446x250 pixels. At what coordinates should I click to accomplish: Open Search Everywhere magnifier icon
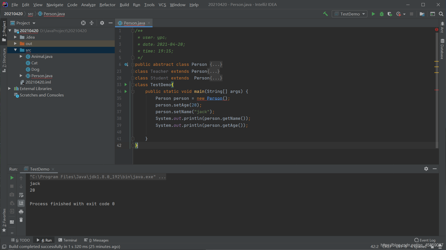[x=441, y=14]
